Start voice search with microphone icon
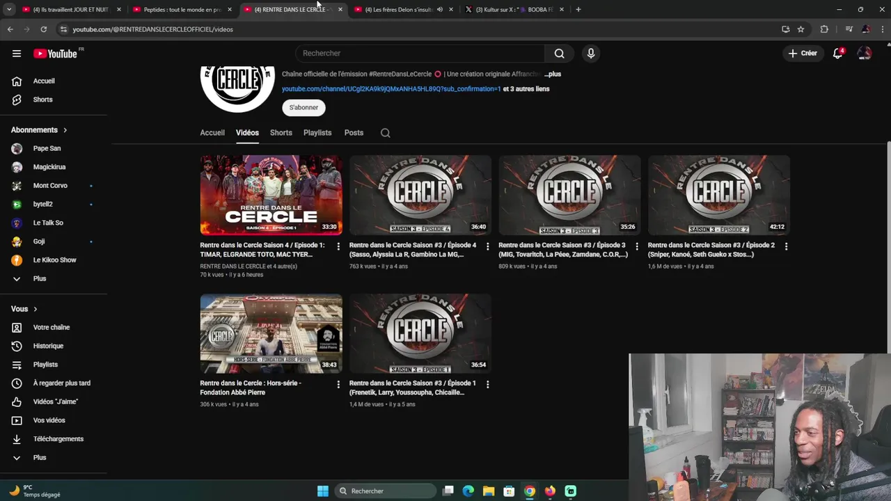This screenshot has width=891, height=501. click(x=591, y=54)
